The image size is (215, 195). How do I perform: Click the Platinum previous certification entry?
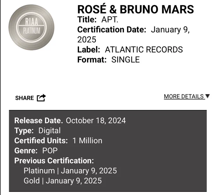pyautogui.click(x=70, y=171)
